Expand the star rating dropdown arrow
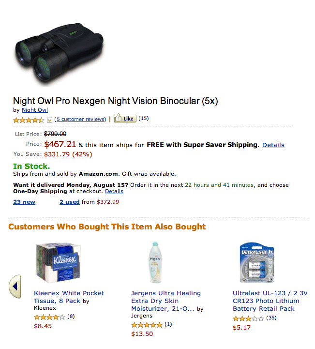The width and height of the screenshot is (315, 349). tap(49, 120)
